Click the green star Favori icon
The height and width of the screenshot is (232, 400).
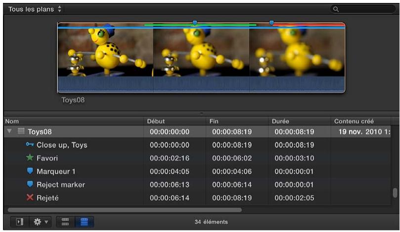[30, 158]
